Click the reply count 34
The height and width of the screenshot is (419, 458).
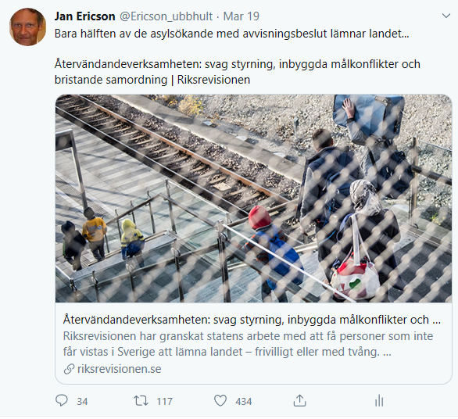tap(82, 402)
